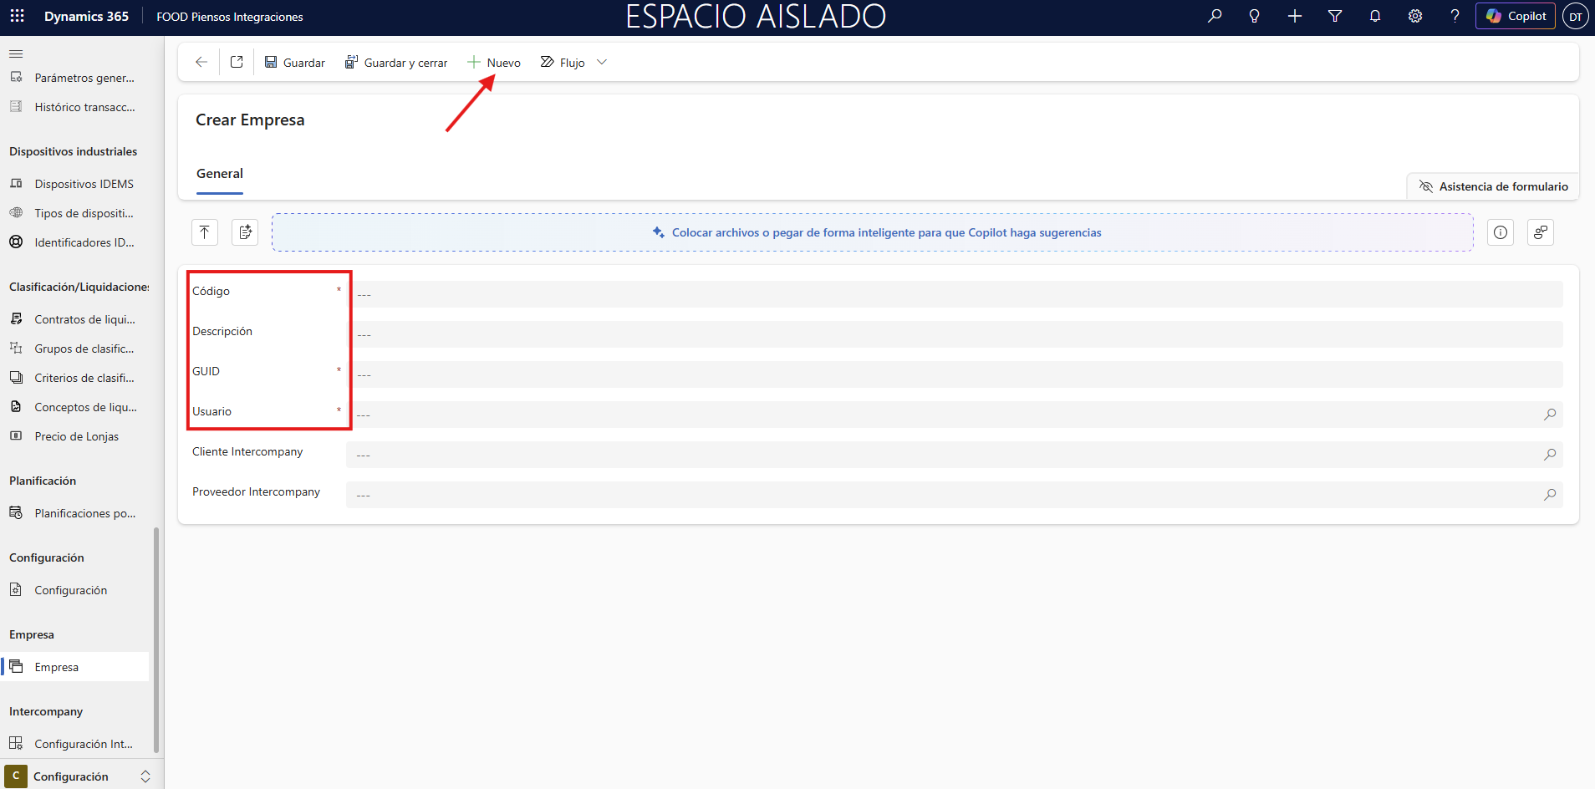The image size is (1595, 789).
Task: Click the Código input field
Action: pos(953,294)
